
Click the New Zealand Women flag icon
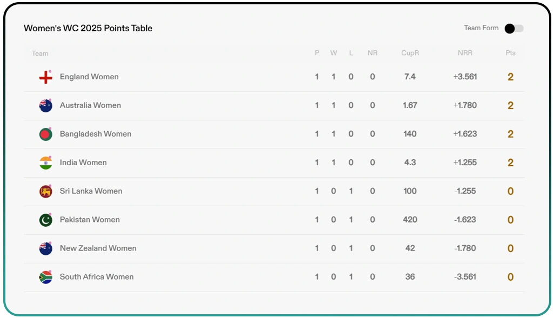(46, 249)
